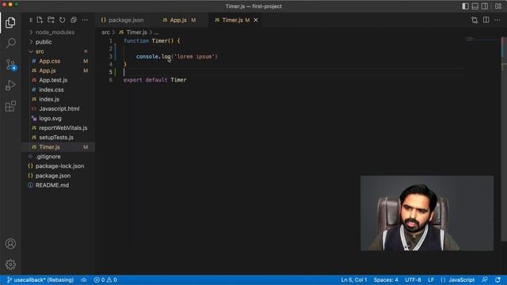Change file encoding UTF-8
Viewport: 507px width, 285px height.
[x=413, y=279]
